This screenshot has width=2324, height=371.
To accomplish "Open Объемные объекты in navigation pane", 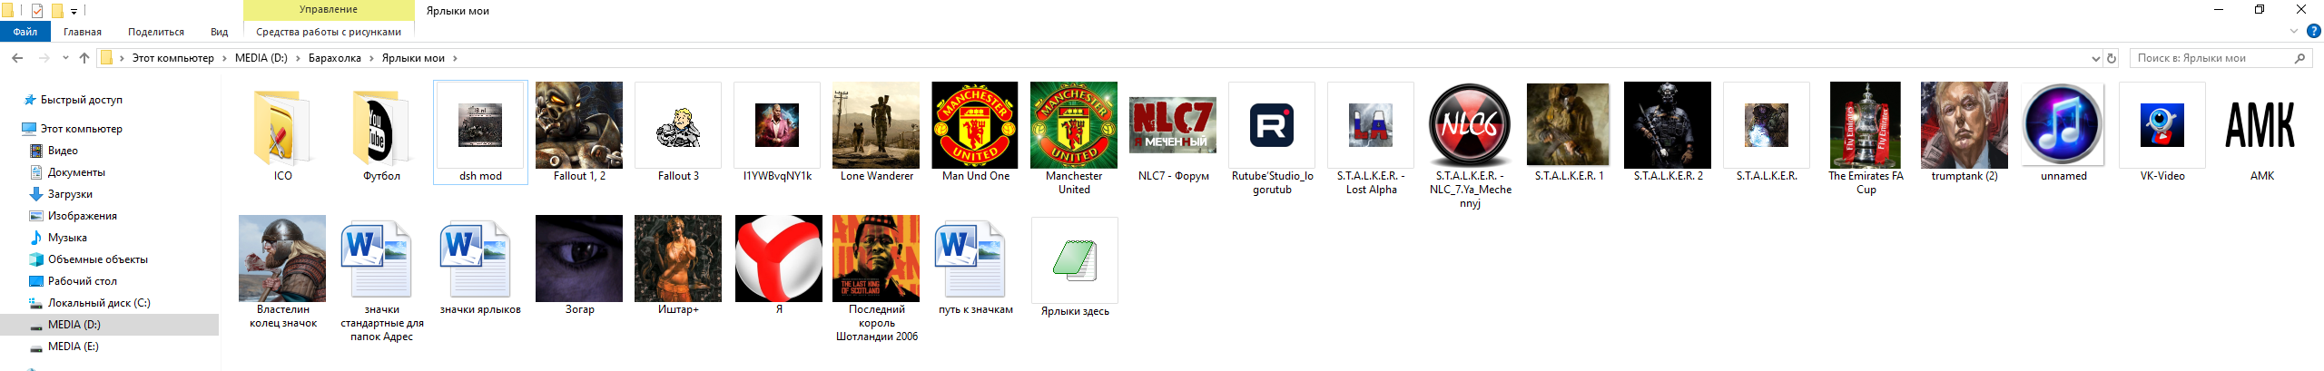I will point(97,259).
